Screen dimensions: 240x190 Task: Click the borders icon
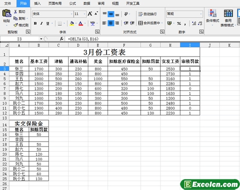(60, 23)
